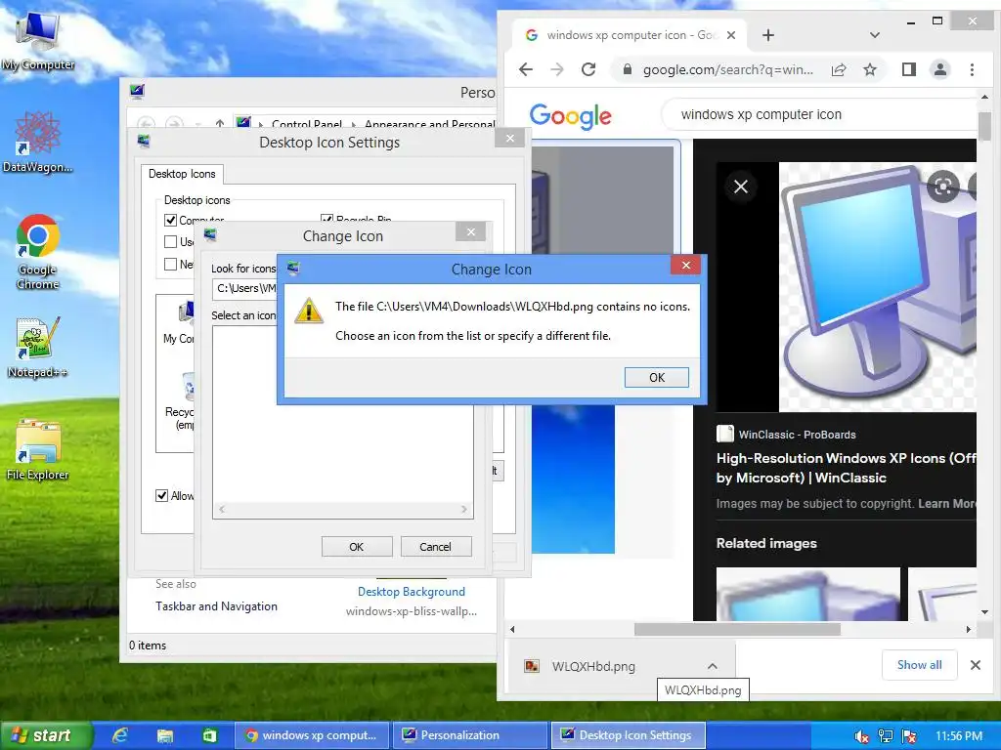Open the WinClassic - ProBoards source link
This screenshot has width=1001, height=750.
(787, 435)
